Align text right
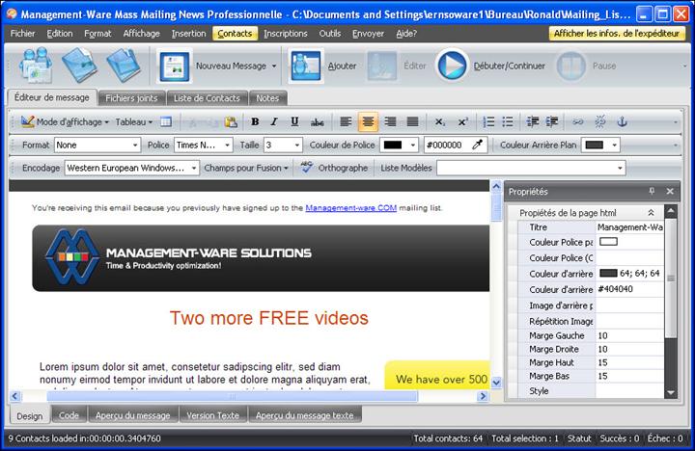Screen dimensions: 695x451 click(x=390, y=121)
